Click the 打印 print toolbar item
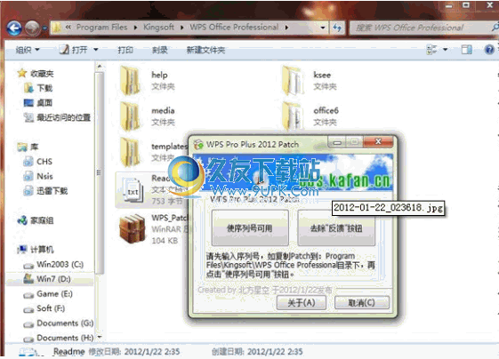Viewport: 499px width, 359px height. pyautogui.click(x=125, y=50)
